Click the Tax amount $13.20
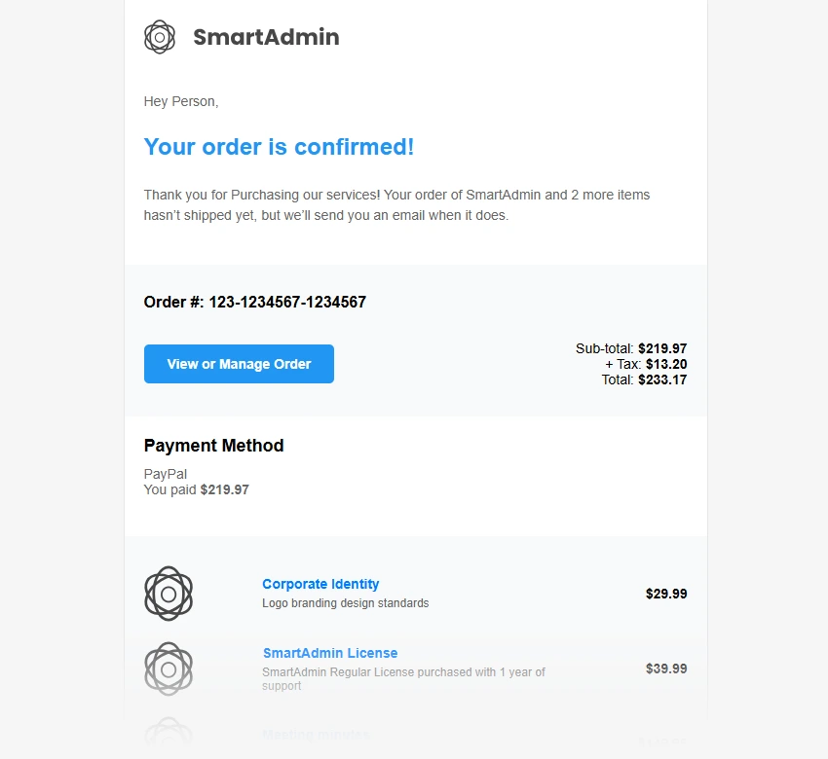The height and width of the screenshot is (759, 828). point(666,364)
